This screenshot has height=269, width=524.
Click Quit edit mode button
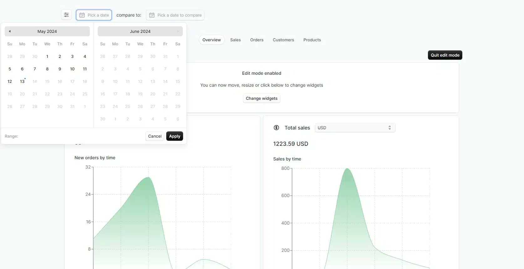click(445, 55)
